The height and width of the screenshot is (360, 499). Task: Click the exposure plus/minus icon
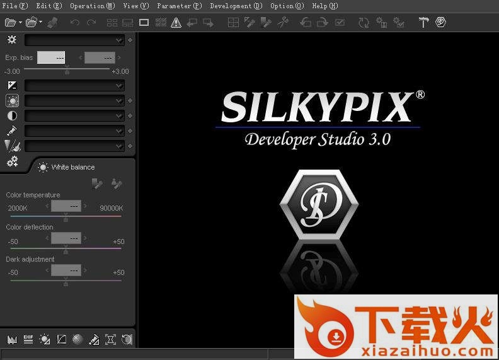(12, 85)
